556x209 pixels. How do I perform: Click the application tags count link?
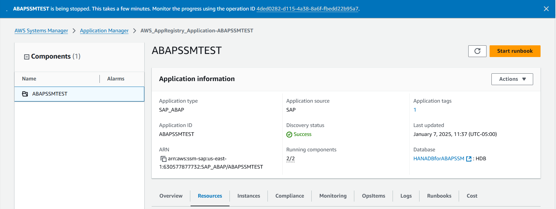(x=415, y=110)
